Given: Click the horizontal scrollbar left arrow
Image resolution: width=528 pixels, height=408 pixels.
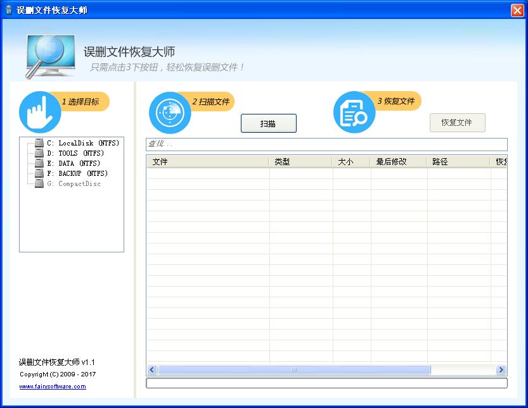Looking at the screenshot, I should coord(152,370).
